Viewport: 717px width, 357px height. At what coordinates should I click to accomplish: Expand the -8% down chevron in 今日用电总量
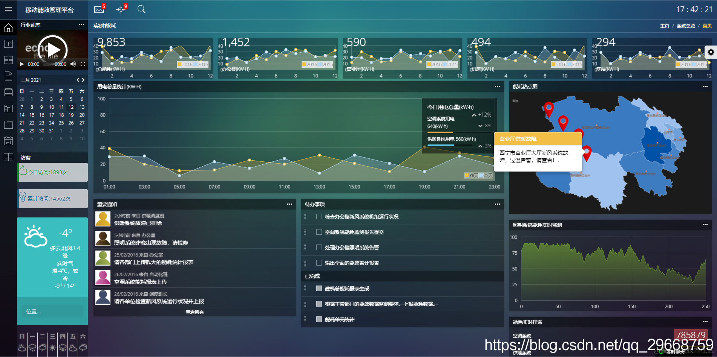480,126
